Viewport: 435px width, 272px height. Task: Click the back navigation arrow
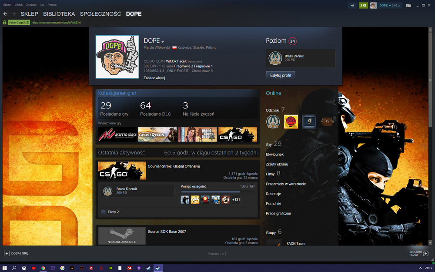(5, 14)
